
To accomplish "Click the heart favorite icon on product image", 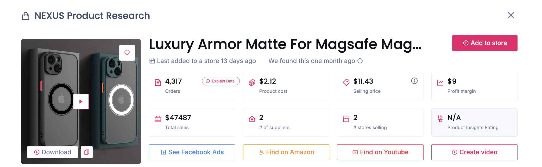I will coord(127,53).
